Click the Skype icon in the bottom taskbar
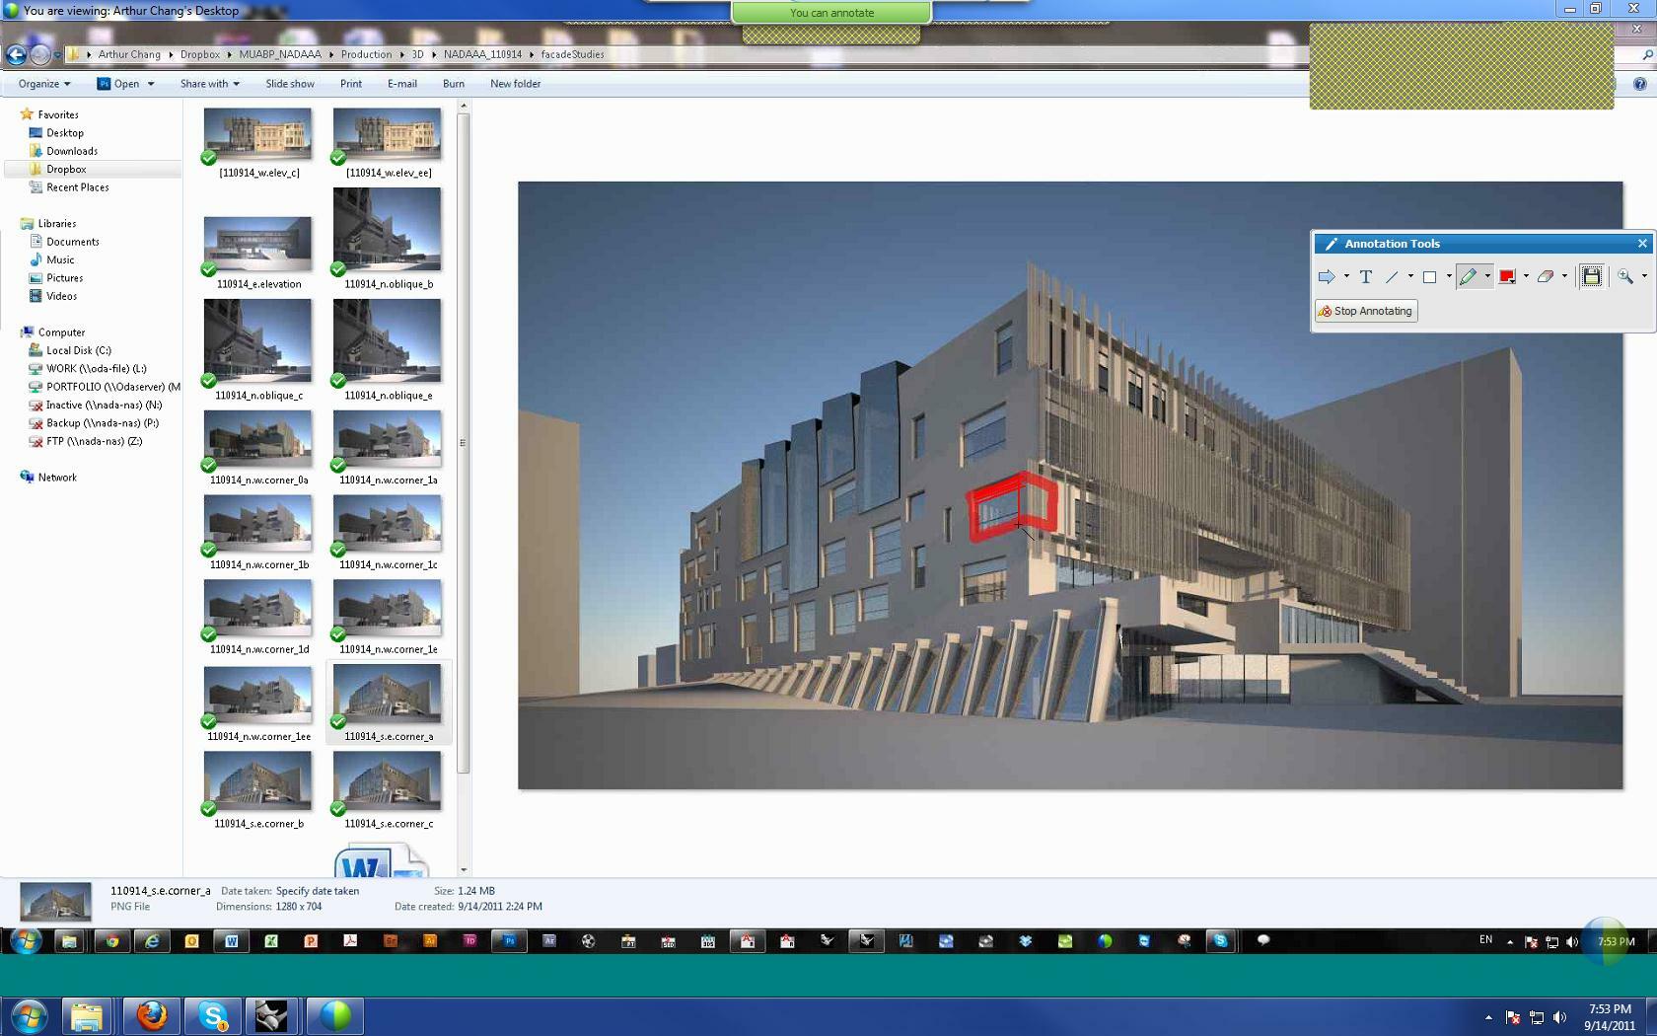 coord(213,1015)
